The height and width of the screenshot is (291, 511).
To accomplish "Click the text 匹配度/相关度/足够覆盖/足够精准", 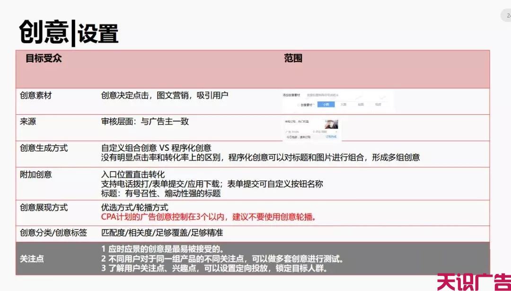I will point(162,233).
